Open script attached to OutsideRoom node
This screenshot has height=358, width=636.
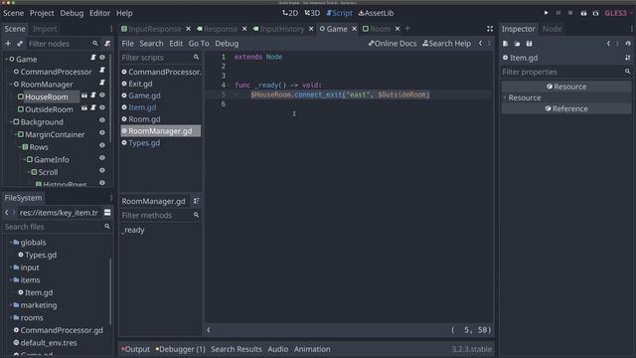(x=93, y=108)
